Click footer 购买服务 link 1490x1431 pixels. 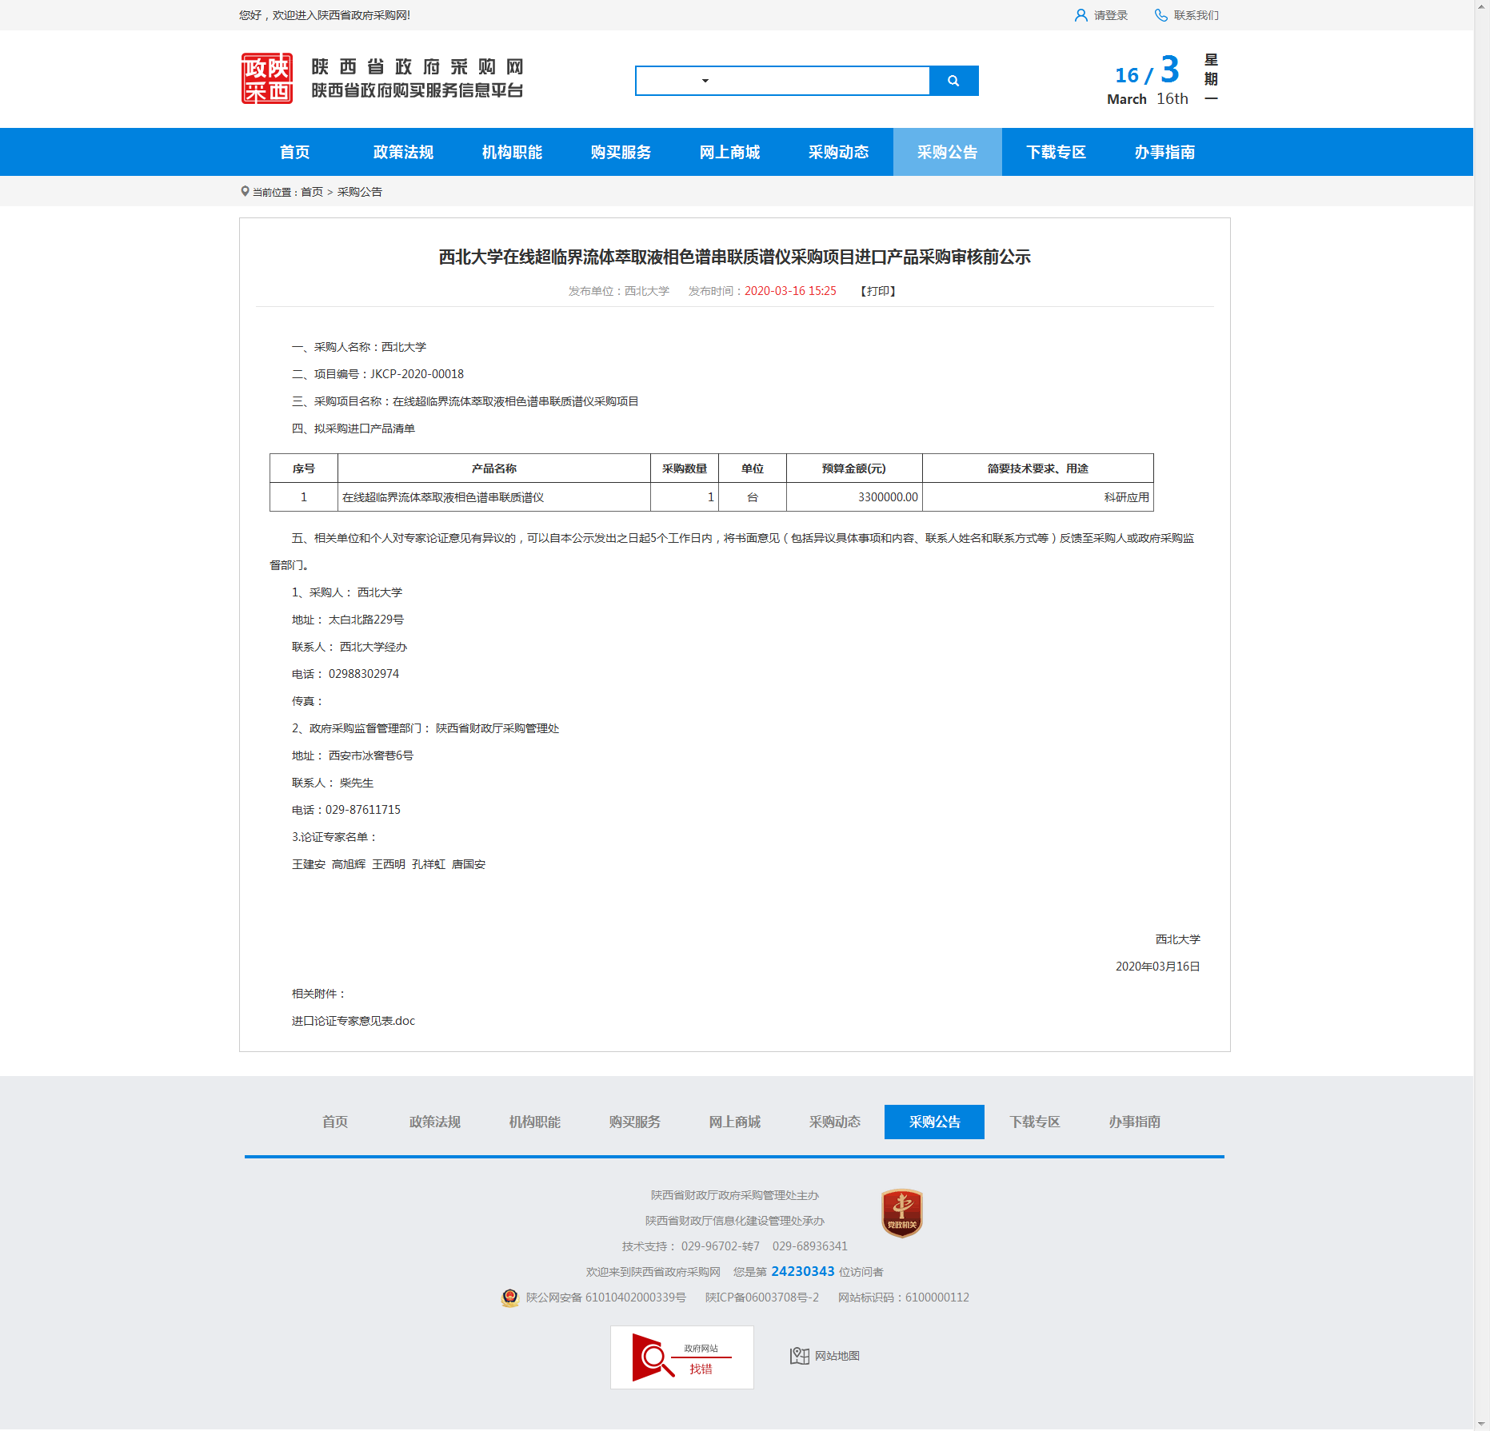point(635,1122)
